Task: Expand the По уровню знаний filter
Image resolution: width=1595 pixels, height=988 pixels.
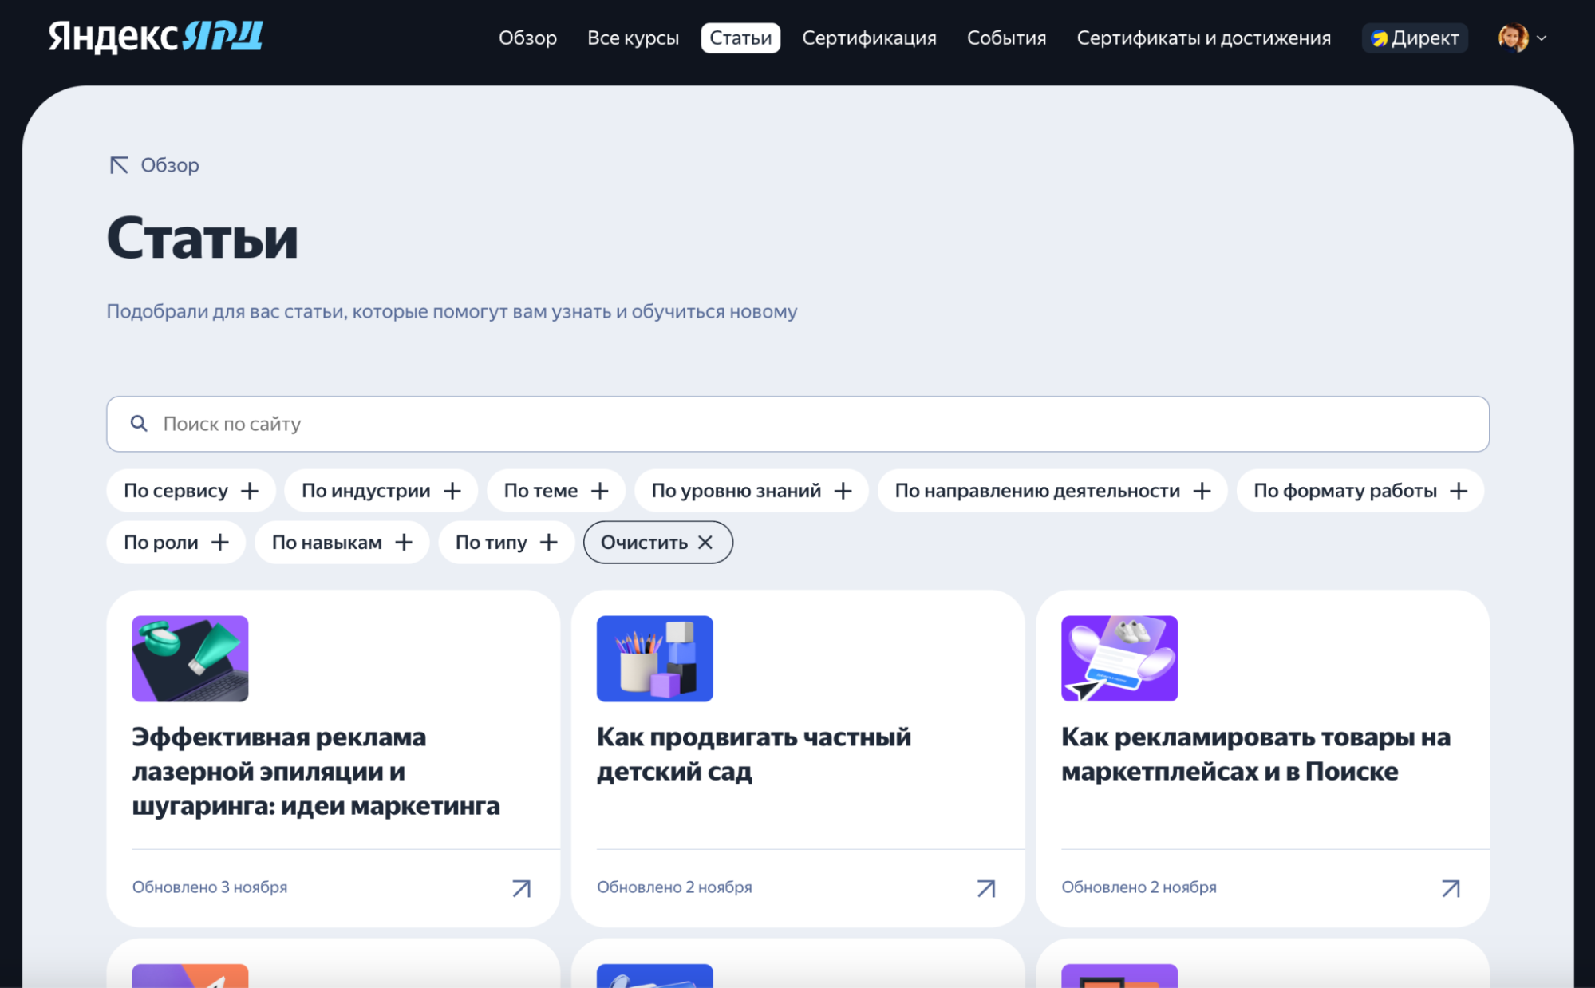Action: pos(751,490)
